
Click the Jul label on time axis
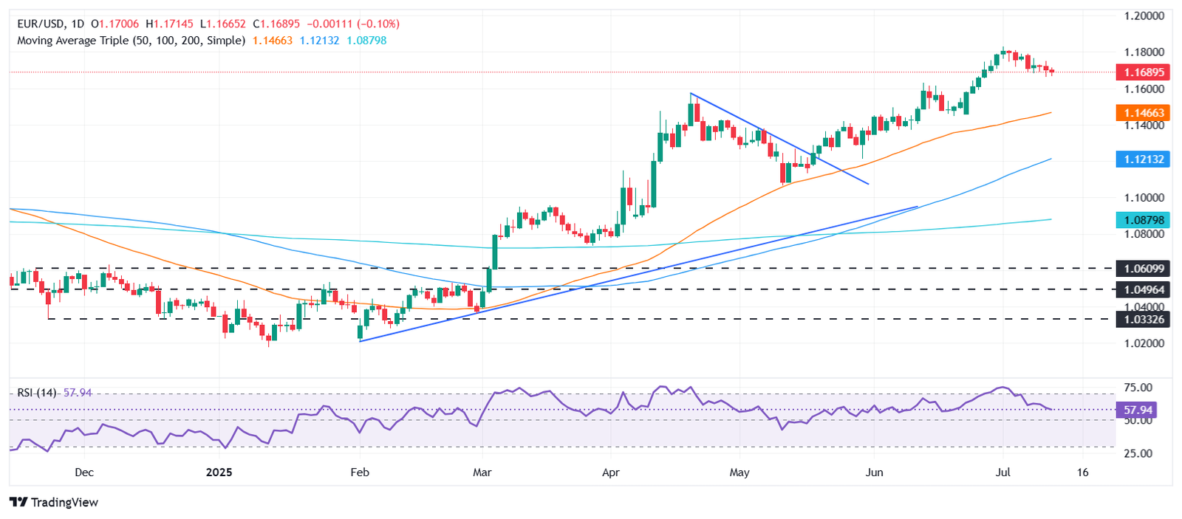click(1003, 472)
